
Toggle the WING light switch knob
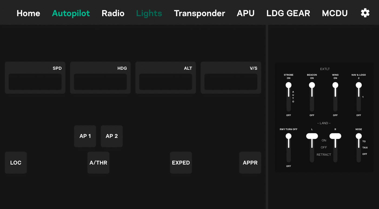click(x=335, y=85)
